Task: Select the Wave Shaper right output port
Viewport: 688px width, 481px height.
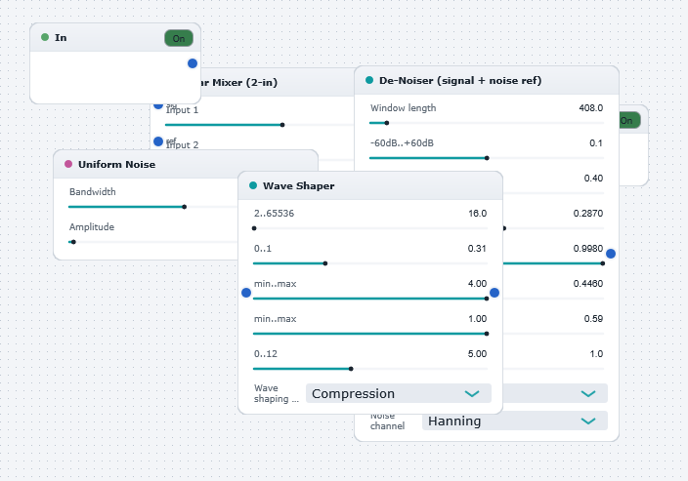Action: pyautogui.click(x=494, y=293)
